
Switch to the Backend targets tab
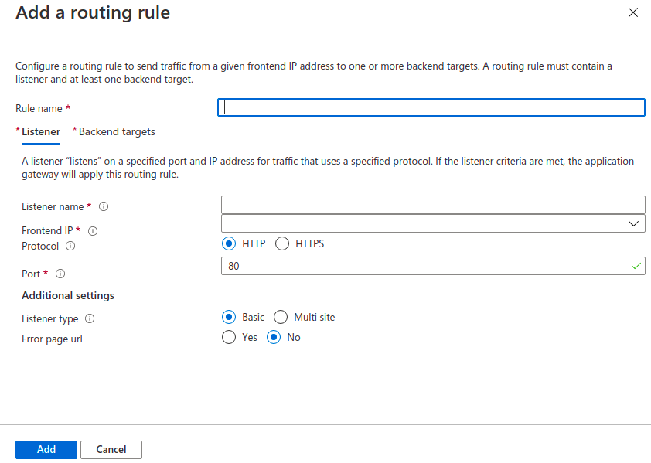point(116,131)
